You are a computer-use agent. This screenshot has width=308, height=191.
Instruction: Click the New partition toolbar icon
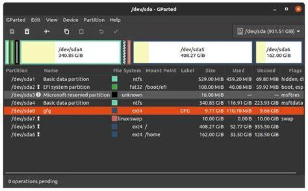pos(12,31)
